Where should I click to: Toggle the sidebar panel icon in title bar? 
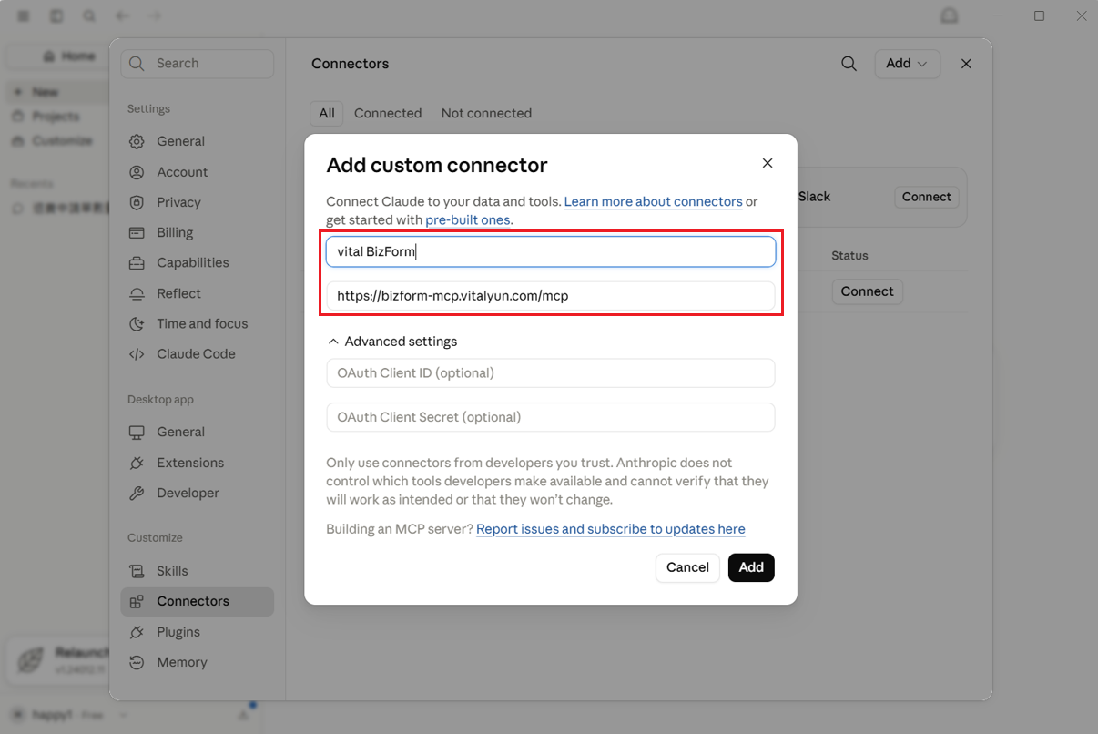click(57, 16)
